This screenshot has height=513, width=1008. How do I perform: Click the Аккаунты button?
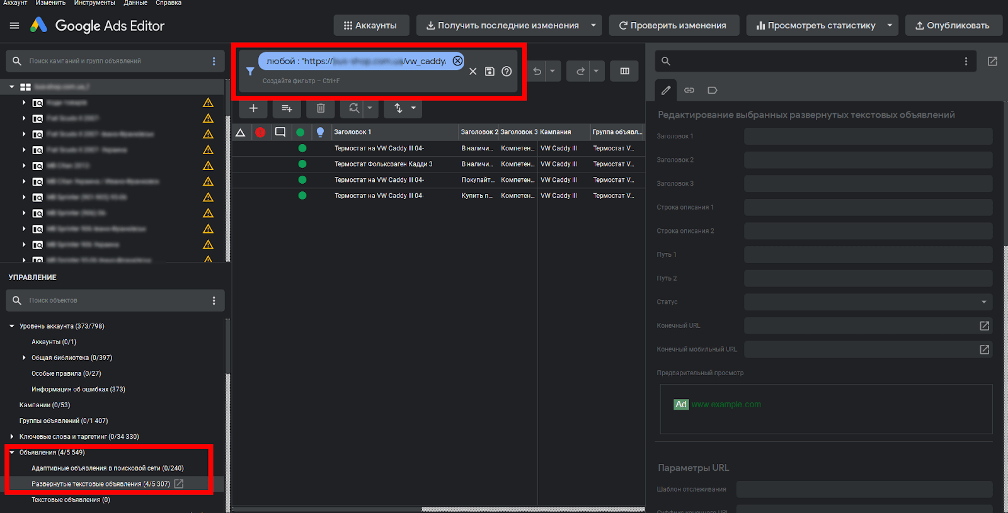pyautogui.click(x=371, y=25)
